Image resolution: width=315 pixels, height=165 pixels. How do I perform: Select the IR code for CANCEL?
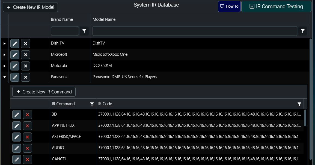200,159
